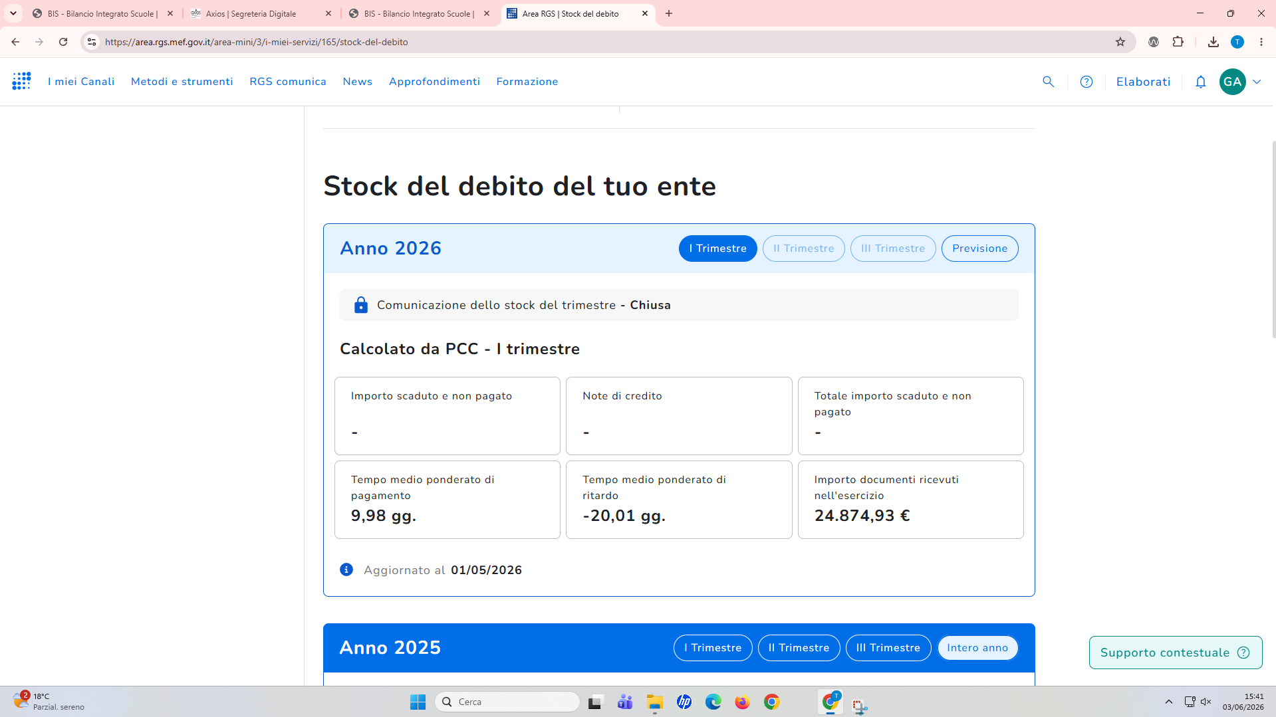Open taskbar clock showing 15:41

pyautogui.click(x=1243, y=702)
